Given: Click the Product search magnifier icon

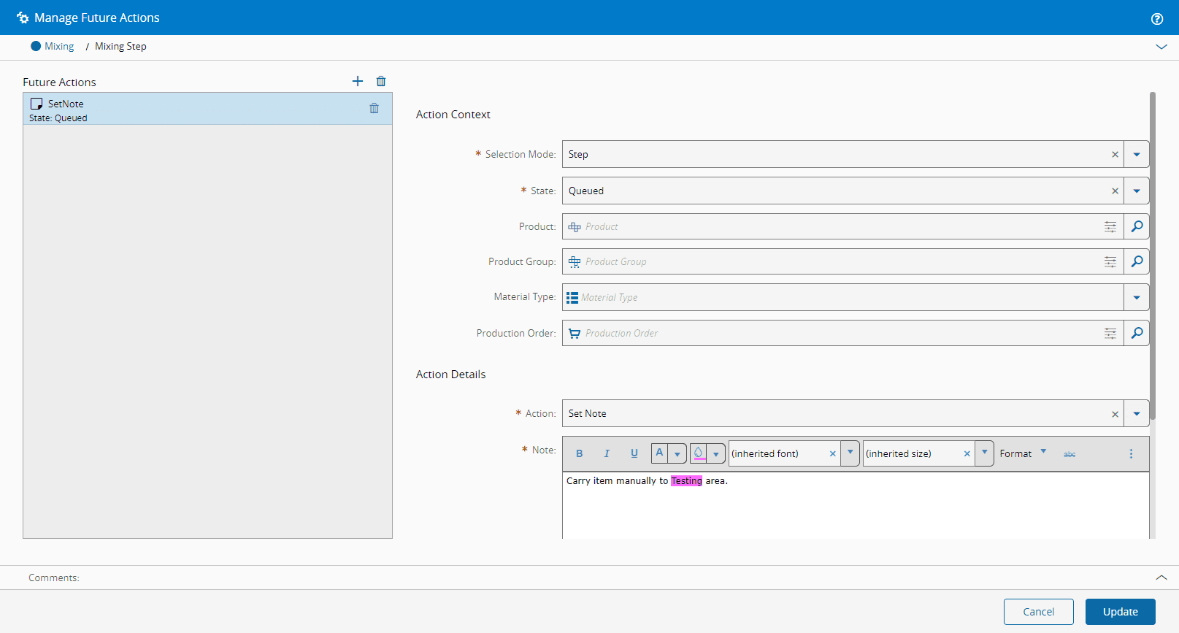Looking at the screenshot, I should tap(1137, 226).
